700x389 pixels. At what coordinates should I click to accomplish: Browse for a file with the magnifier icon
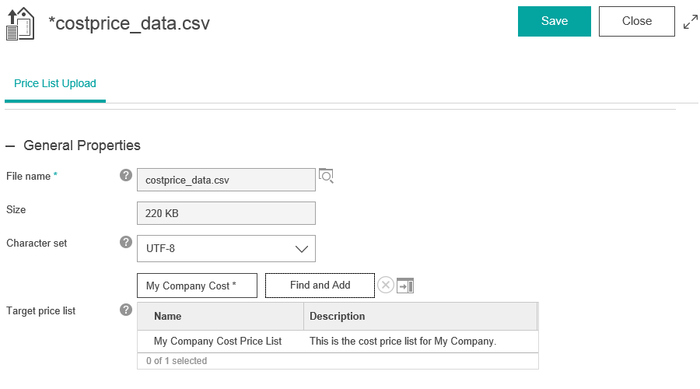coord(326,177)
